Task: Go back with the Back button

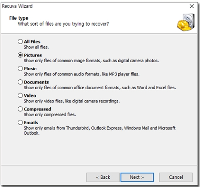Action: point(103,178)
